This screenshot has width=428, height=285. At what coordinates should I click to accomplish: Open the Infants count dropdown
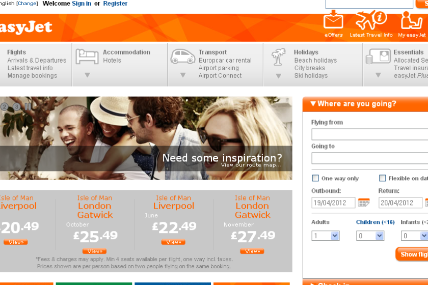(x=414, y=236)
